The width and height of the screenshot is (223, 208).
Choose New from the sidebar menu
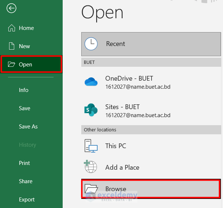31,46
